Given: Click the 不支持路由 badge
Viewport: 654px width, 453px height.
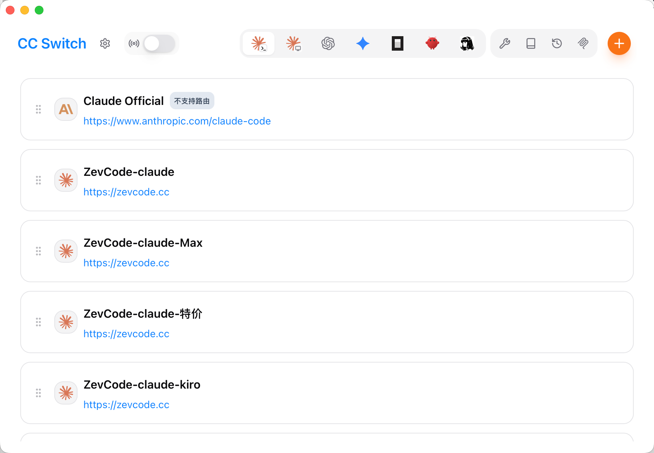Looking at the screenshot, I should tap(192, 101).
